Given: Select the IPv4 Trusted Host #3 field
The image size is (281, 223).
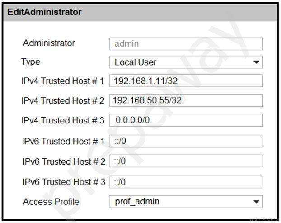Looking at the screenshot, I should pyautogui.click(x=186, y=120).
